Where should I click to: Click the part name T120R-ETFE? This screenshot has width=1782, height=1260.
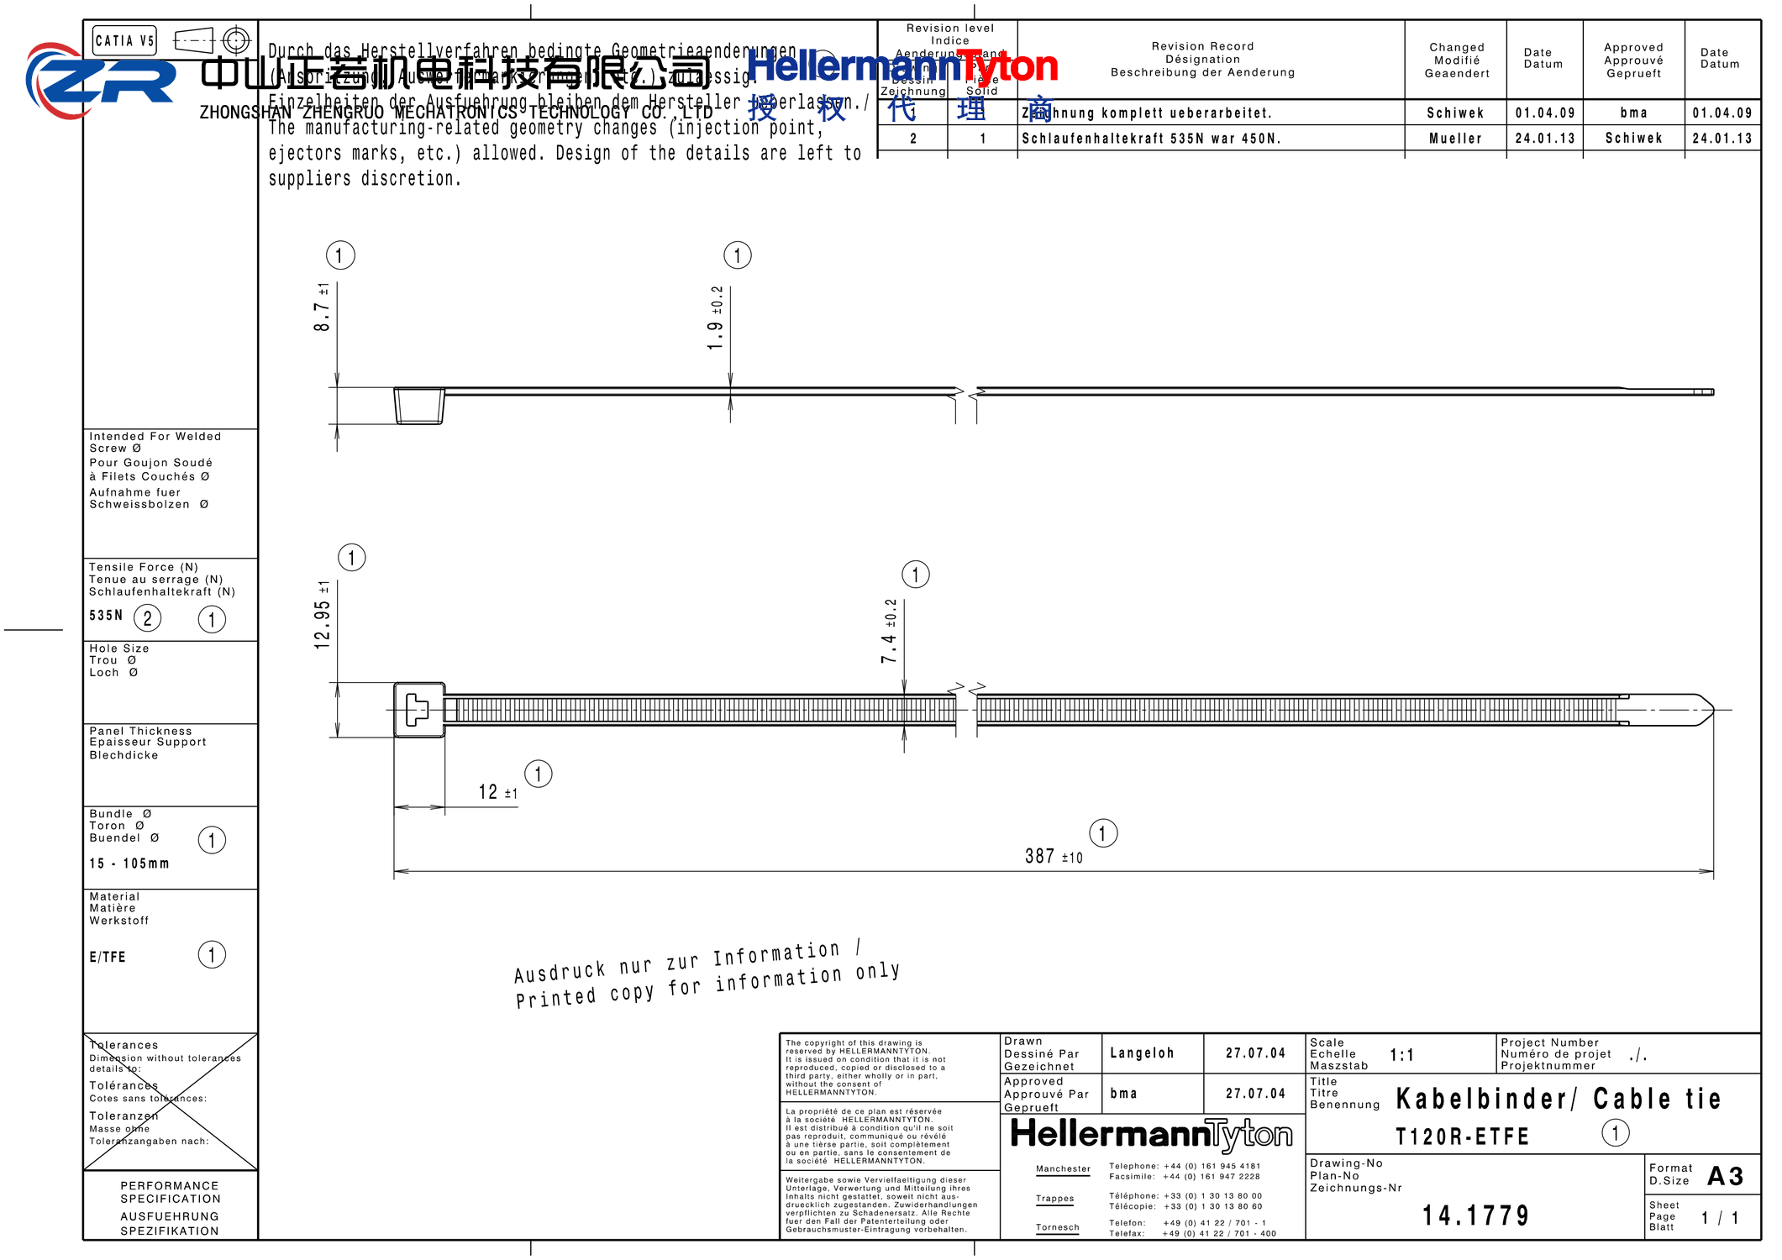coord(1463,1137)
